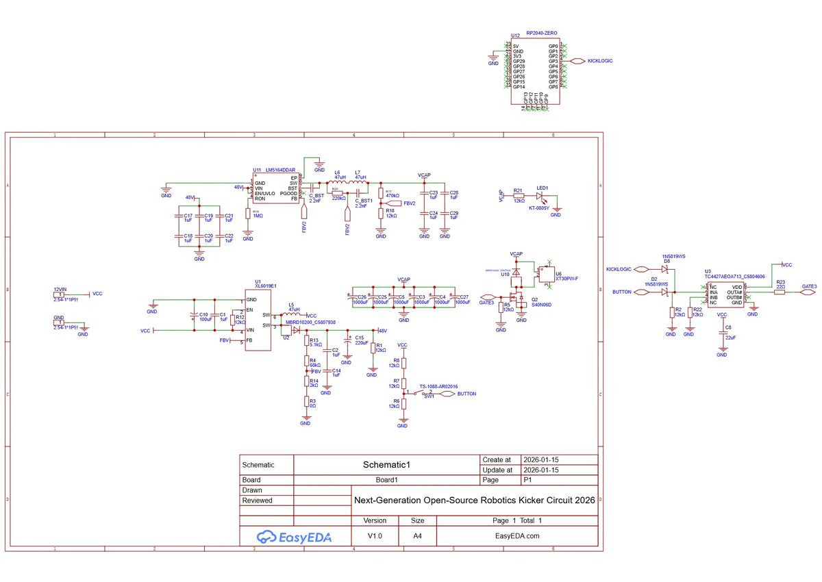Select the R23 22Ω resistor symbol
Viewport: 822px width, 582px height.
click(x=780, y=292)
